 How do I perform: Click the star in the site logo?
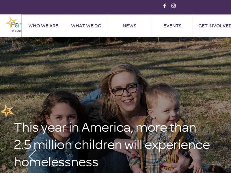(11, 22)
